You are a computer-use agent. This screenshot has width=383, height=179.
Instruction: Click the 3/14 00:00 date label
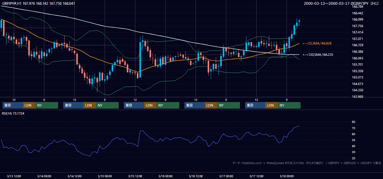coord(44,176)
